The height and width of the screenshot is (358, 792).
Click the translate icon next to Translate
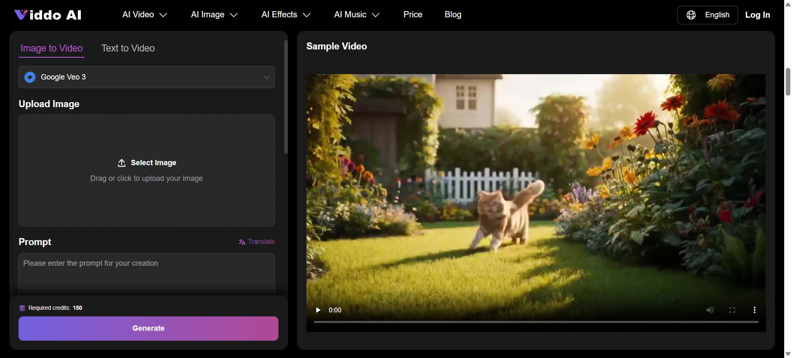[x=242, y=242]
